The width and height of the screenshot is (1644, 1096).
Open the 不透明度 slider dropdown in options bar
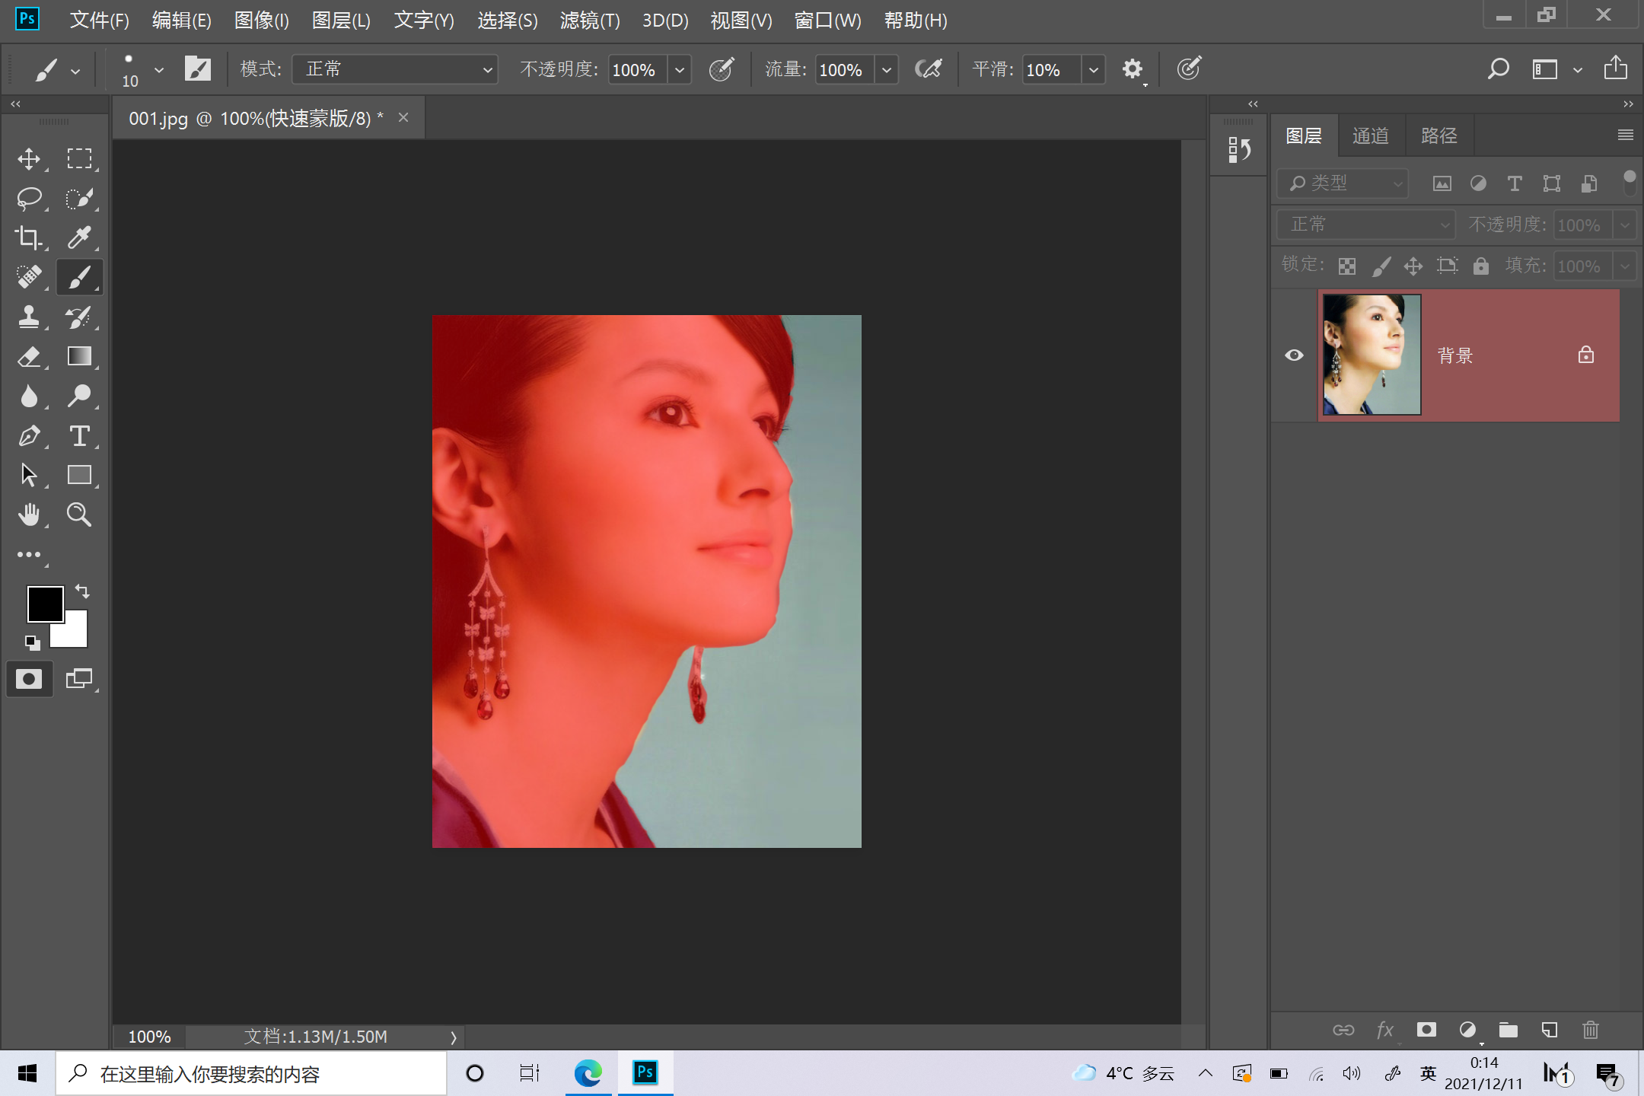point(680,69)
